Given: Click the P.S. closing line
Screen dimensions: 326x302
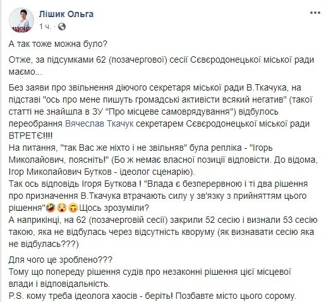Looking at the screenshot, I should 152,296.
